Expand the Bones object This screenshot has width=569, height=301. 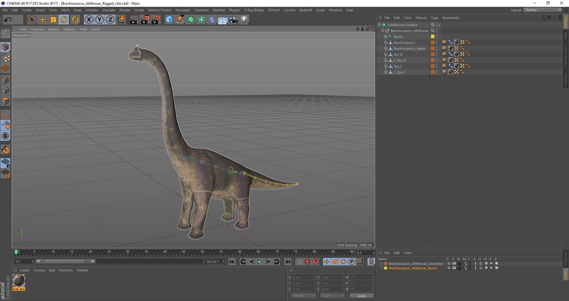click(386, 37)
